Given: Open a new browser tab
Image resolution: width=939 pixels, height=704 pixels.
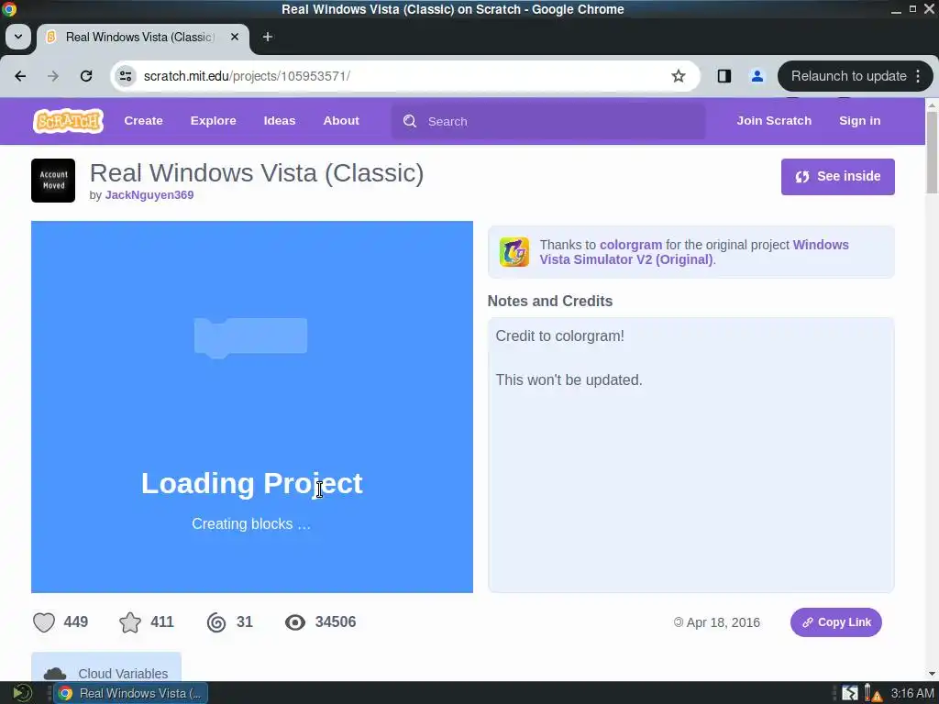Looking at the screenshot, I should (x=268, y=37).
